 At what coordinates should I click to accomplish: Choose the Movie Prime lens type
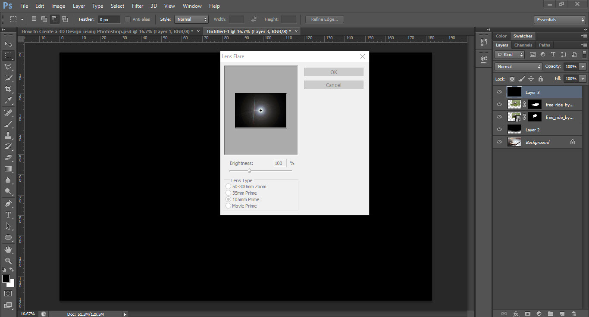[x=241, y=206]
